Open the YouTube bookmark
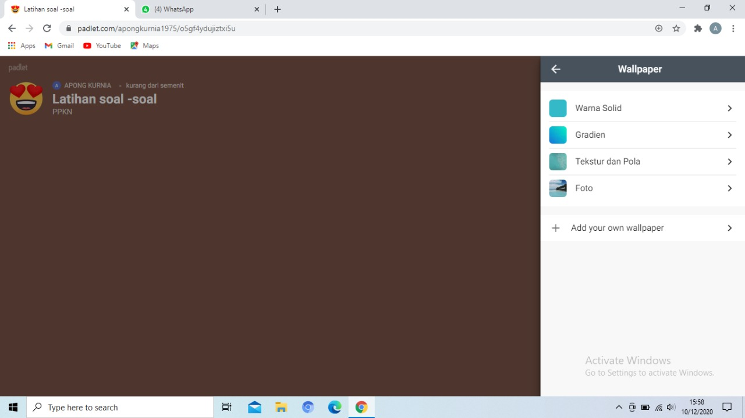 (102, 46)
